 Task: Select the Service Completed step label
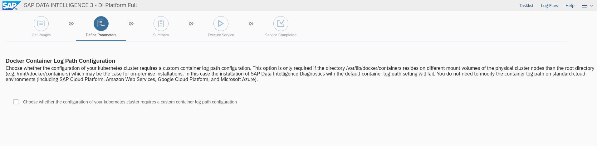point(281,35)
